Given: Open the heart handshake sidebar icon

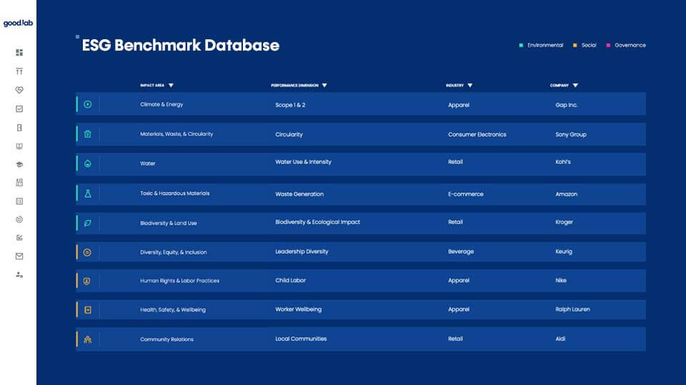Looking at the screenshot, I should (19, 90).
